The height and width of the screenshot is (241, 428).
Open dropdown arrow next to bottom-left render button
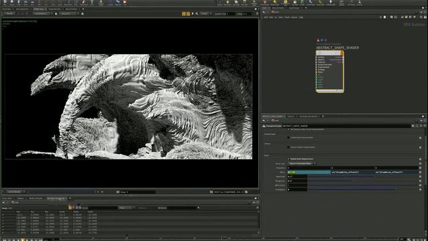point(24,192)
